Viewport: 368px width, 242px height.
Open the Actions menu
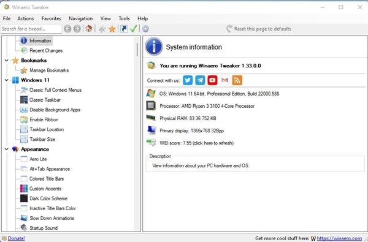click(x=26, y=18)
